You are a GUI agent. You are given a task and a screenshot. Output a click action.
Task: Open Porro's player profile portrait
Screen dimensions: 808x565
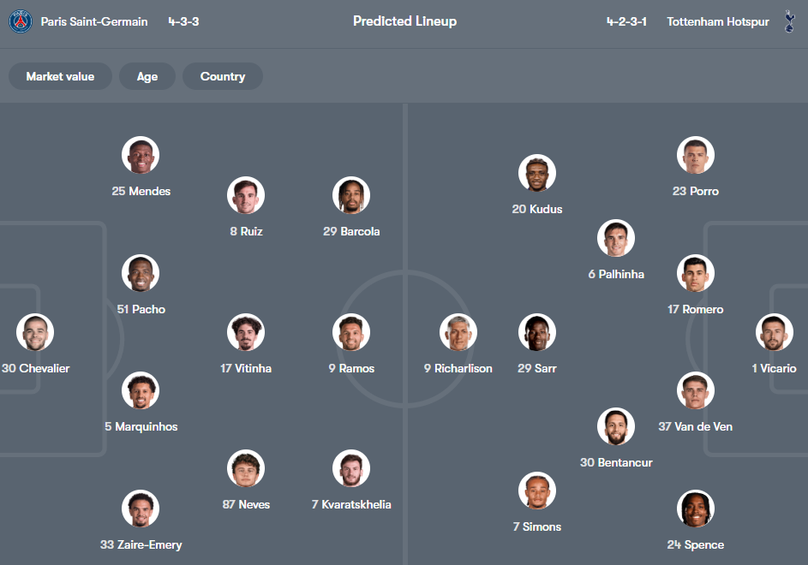coord(695,155)
